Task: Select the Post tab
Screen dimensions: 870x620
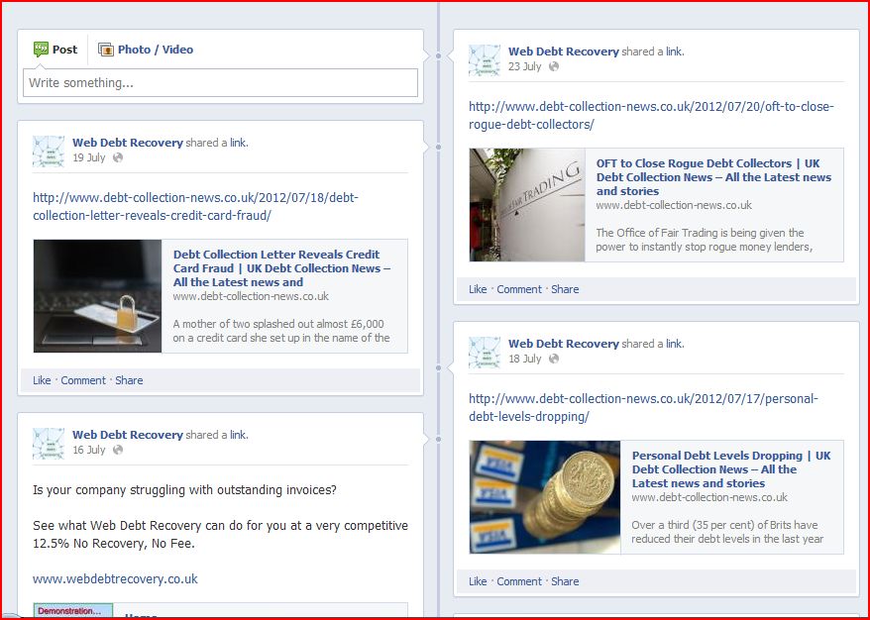Action: 55,50
